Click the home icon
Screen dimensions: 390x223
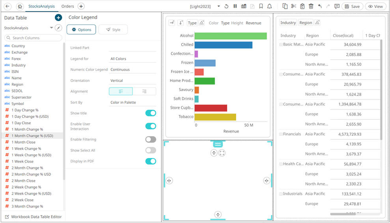click(20, 6)
